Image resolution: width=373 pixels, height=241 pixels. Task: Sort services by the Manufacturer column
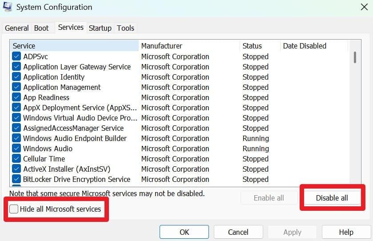point(189,46)
